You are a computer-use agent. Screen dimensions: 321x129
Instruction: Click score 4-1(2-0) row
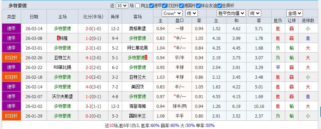click(x=93, y=58)
